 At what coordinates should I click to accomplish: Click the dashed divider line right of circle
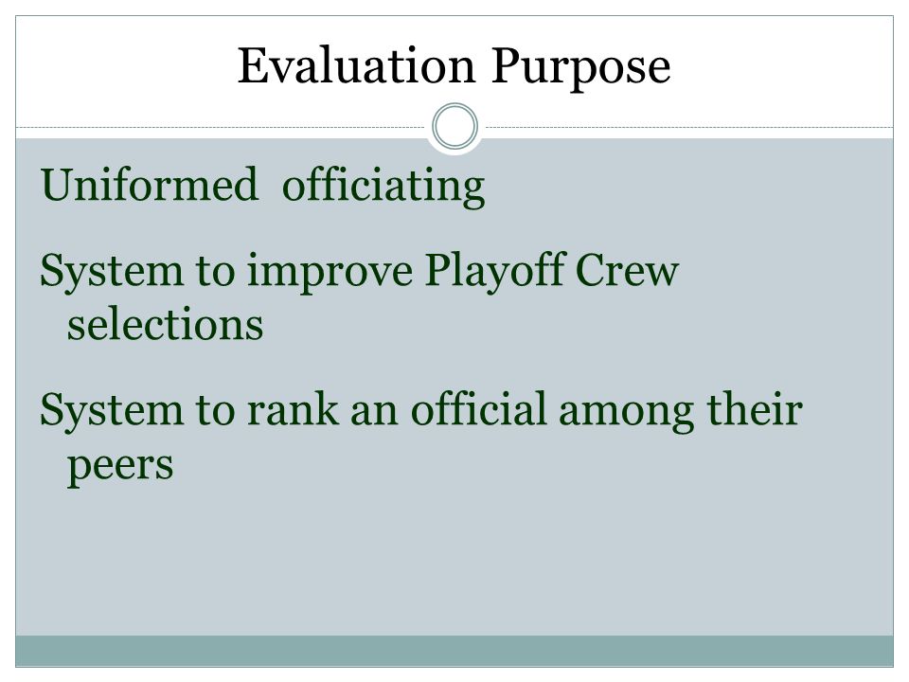pyautogui.click(x=689, y=127)
